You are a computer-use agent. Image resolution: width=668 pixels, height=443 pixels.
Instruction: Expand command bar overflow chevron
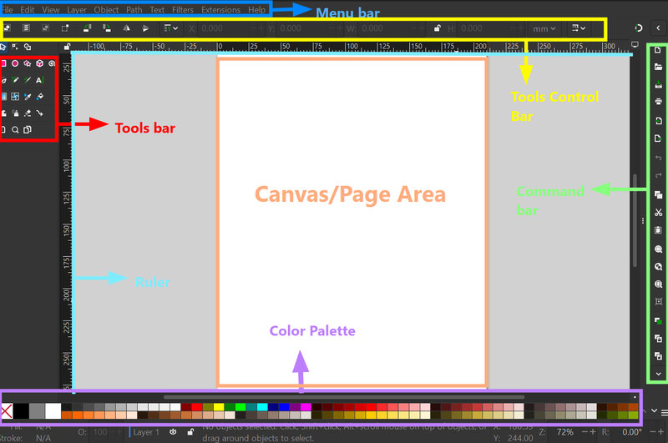(x=659, y=374)
